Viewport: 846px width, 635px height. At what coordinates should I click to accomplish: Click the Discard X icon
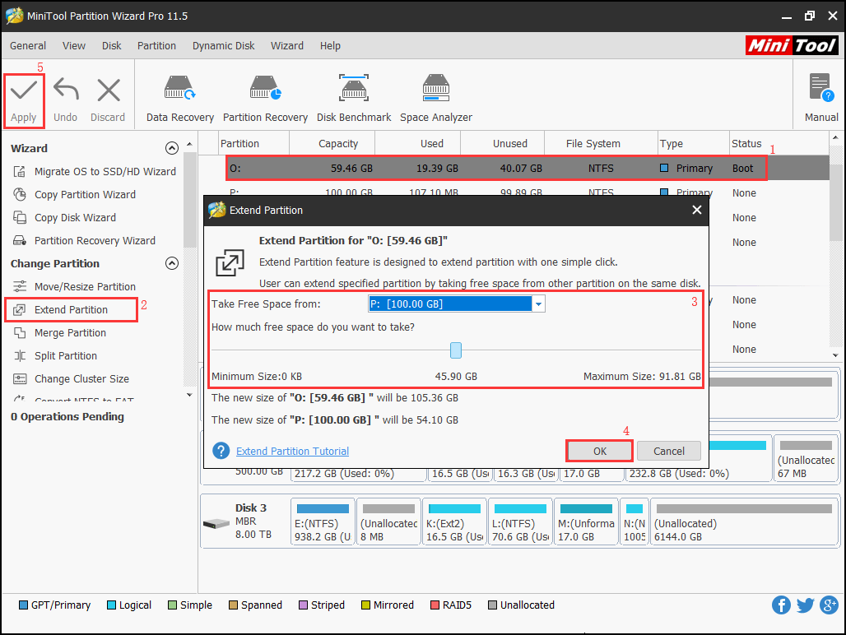[109, 90]
